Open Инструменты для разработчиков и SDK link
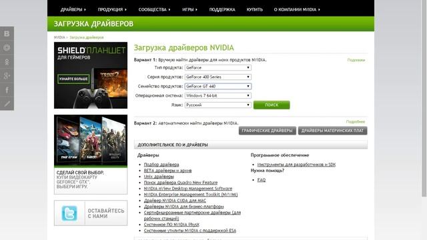Screen dimensions: 427x240 click(296, 165)
